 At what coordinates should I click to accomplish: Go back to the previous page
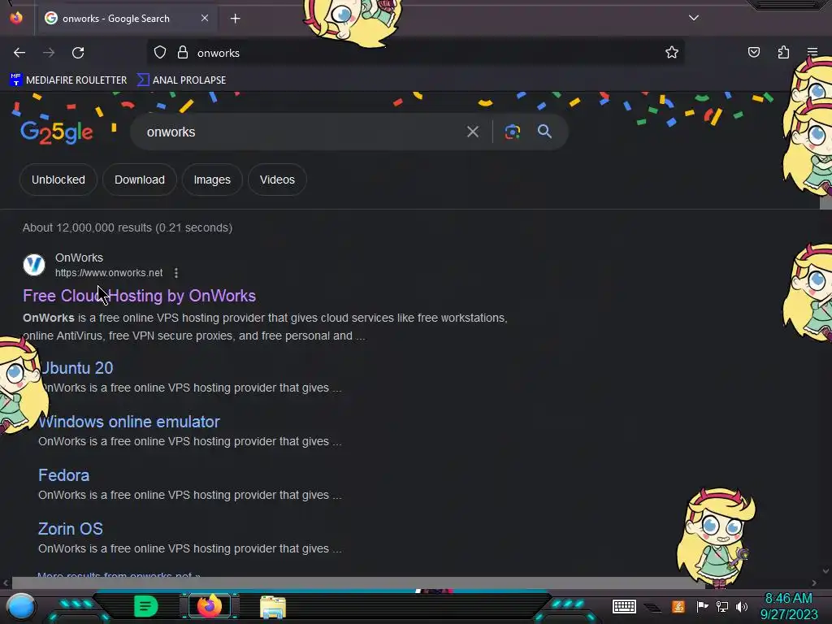click(x=19, y=53)
